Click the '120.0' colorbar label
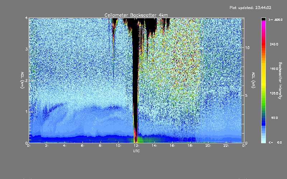287x179 pixels. tap(274, 93)
